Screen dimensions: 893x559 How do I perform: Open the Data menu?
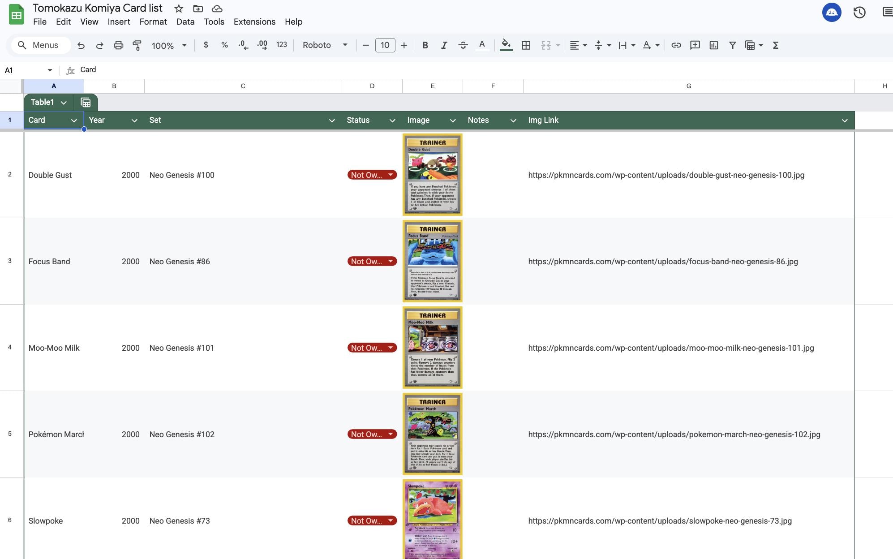pyautogui.click(x=185, y=21)
